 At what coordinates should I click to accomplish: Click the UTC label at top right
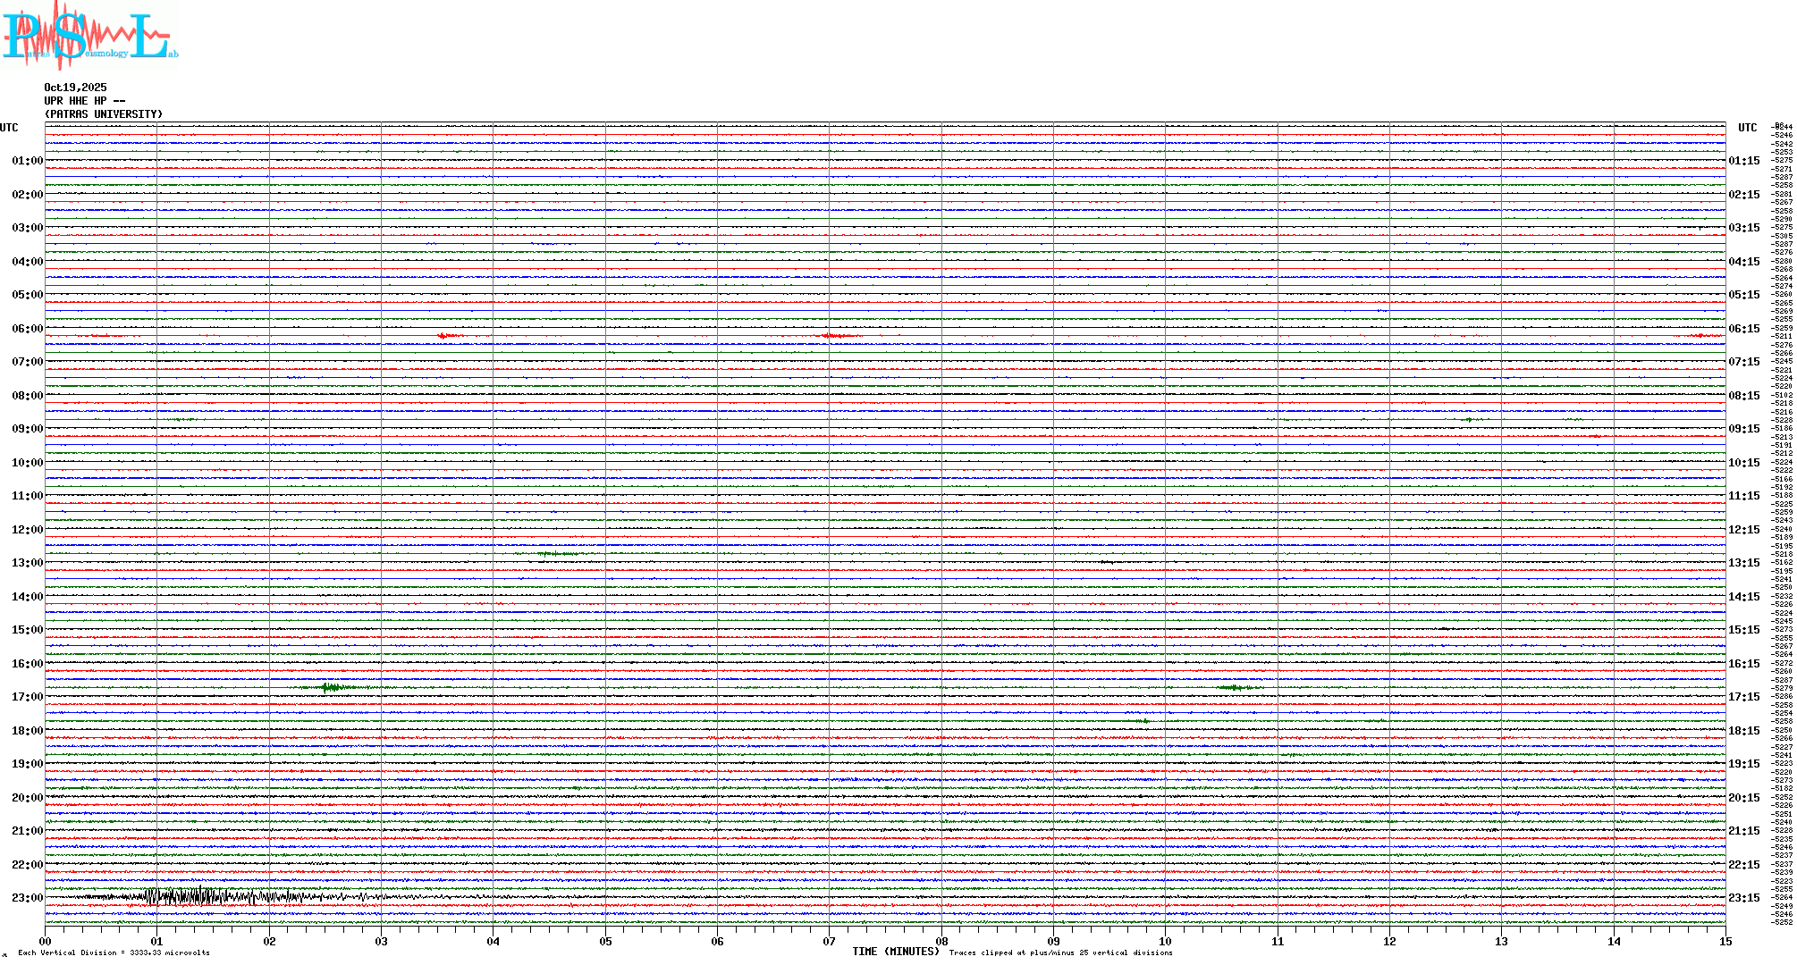coord(1747,128)
